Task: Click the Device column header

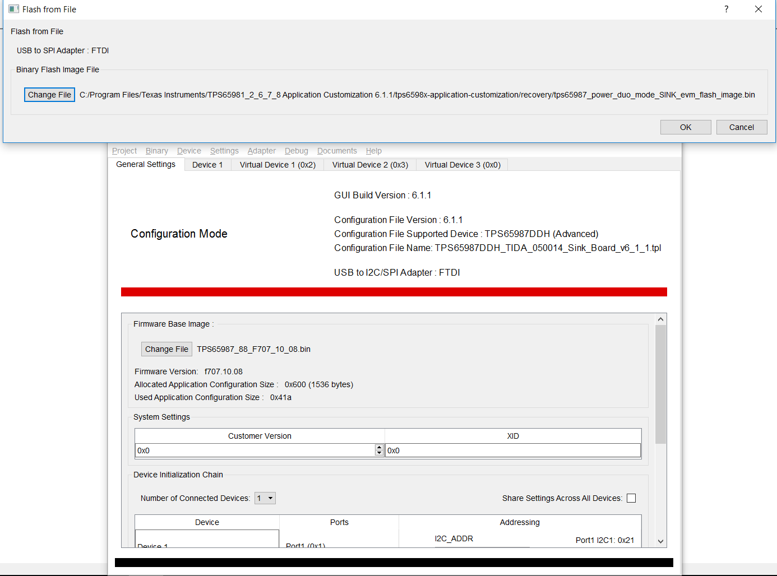Action: click(x=207, y=522)
